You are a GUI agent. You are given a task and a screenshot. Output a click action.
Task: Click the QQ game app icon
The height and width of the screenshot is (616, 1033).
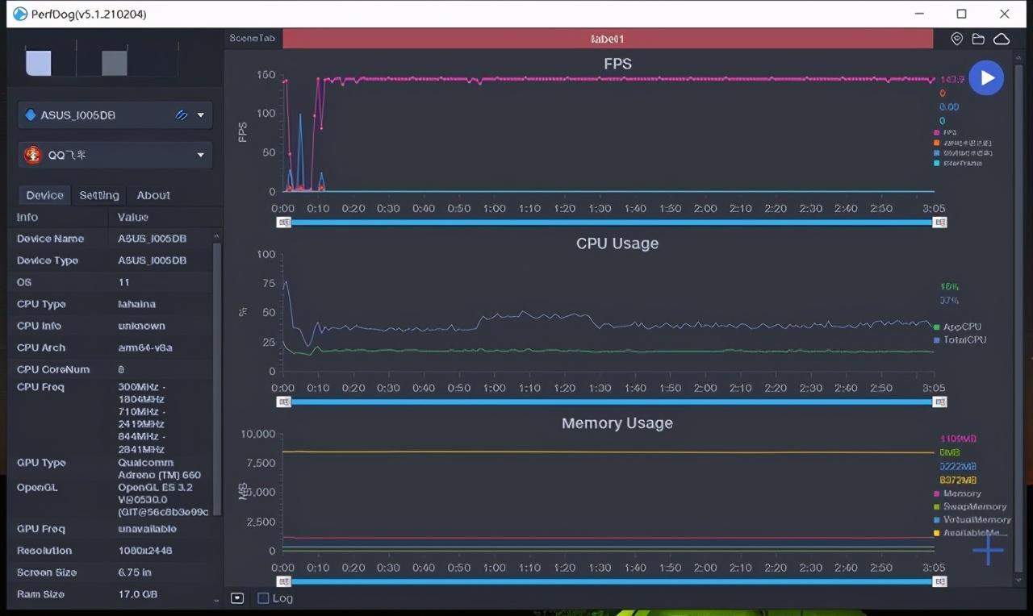click(33, 155)
